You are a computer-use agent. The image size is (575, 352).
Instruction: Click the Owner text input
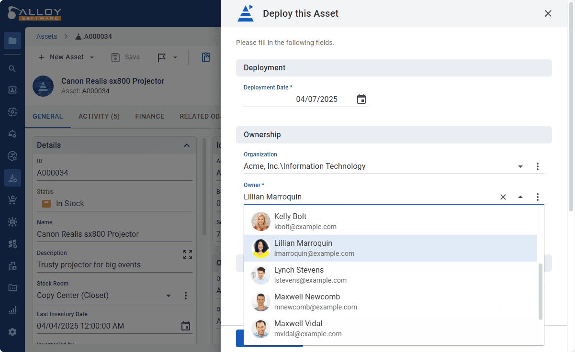click(369, 197)
